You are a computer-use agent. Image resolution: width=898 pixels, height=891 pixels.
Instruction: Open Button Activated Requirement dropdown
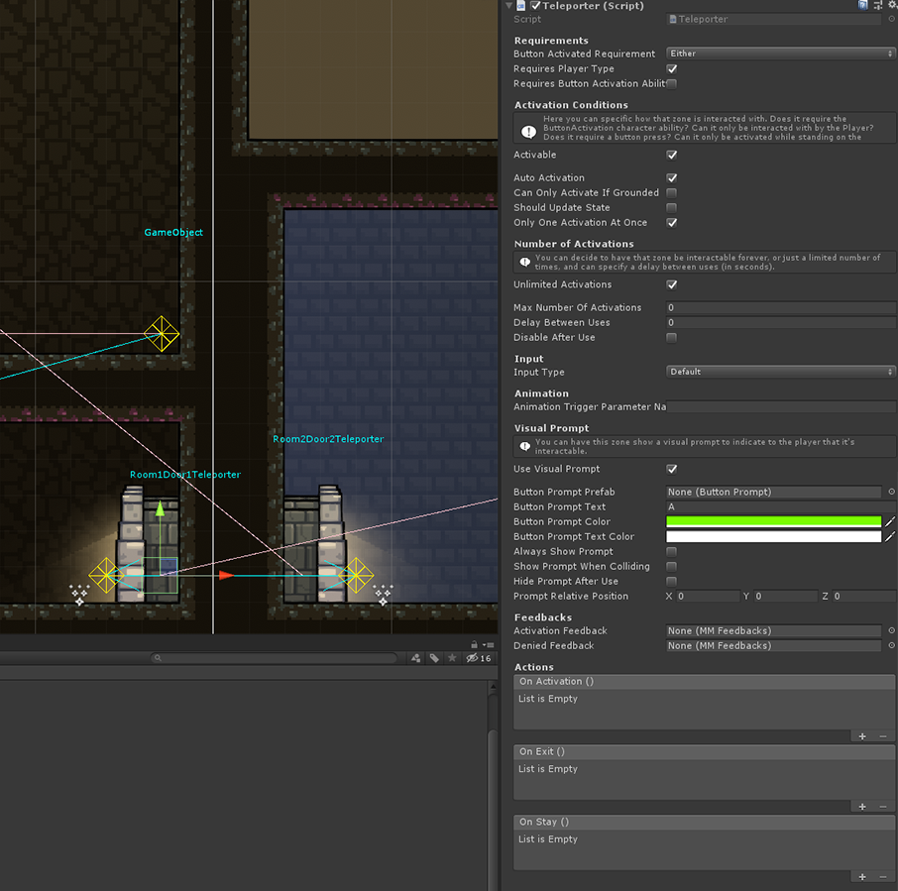(780, 54)
